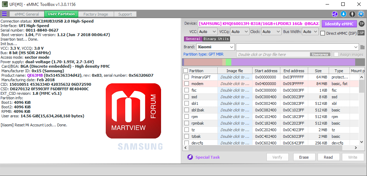This screenshot has height=176, width=367.
Task: Click the Special Task link
Action: [208, 157]
